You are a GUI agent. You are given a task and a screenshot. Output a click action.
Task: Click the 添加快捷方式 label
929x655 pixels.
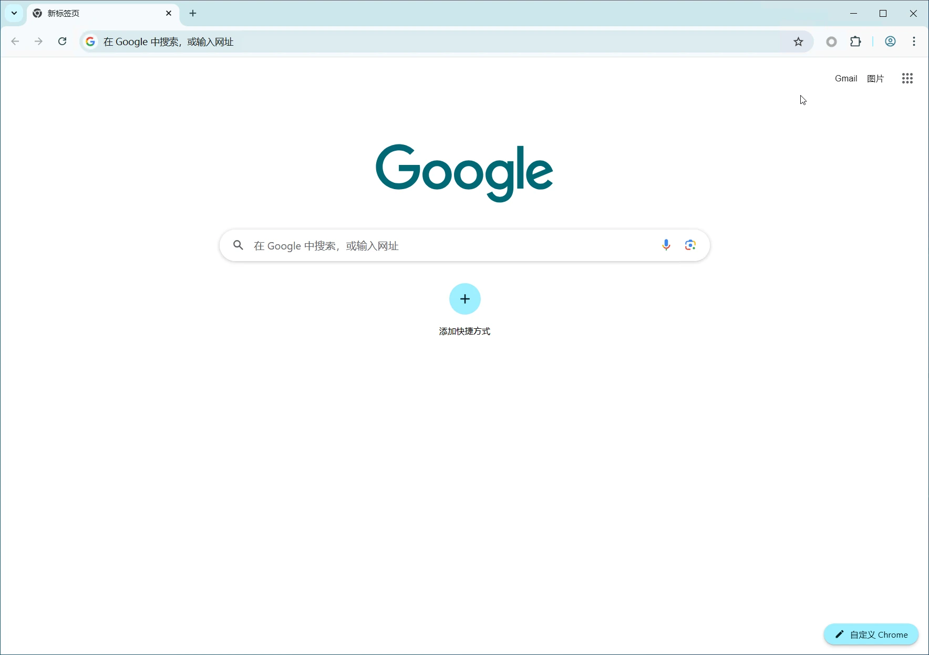(x=464, y=331)
